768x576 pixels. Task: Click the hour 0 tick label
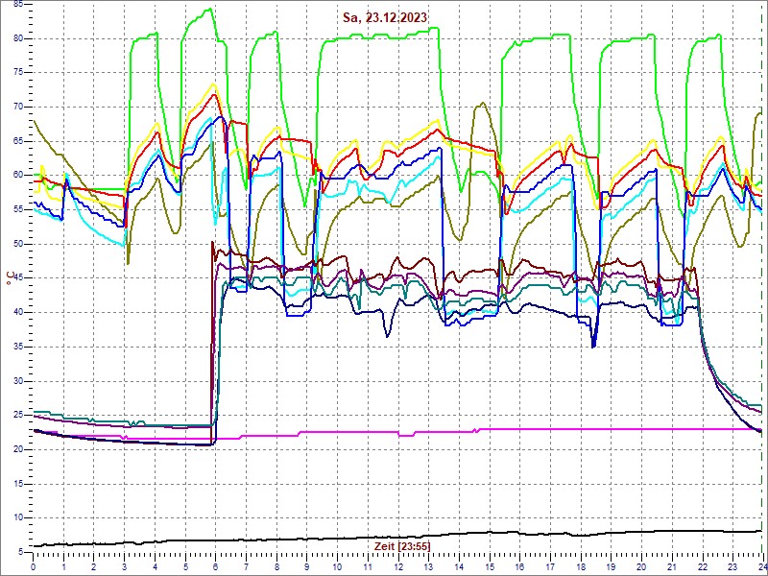pos(34,565)
